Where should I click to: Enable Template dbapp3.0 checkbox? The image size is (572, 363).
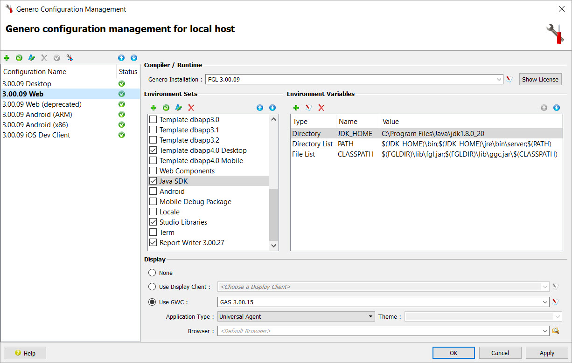[x=153, y=120]
